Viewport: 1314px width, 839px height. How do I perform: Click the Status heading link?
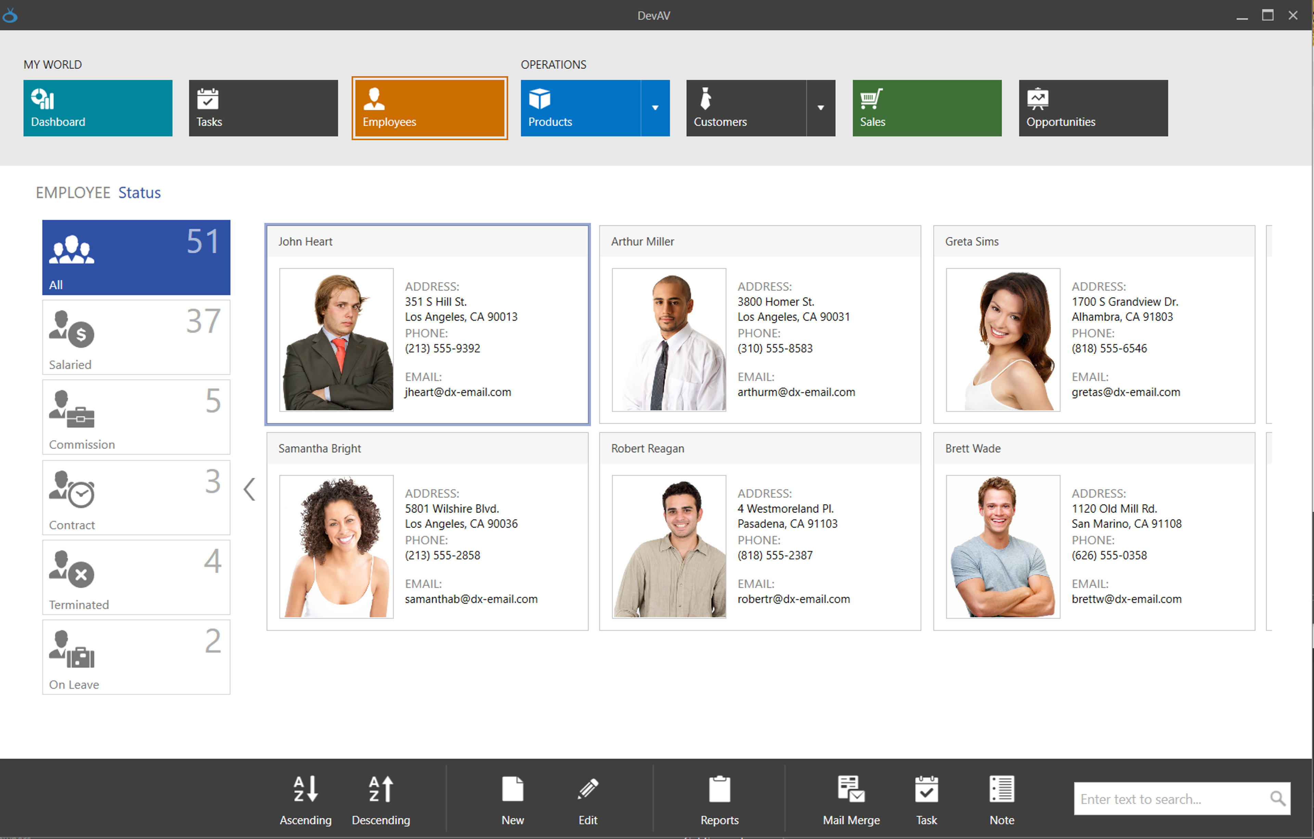pyautogui.click(x=140, y=193)
